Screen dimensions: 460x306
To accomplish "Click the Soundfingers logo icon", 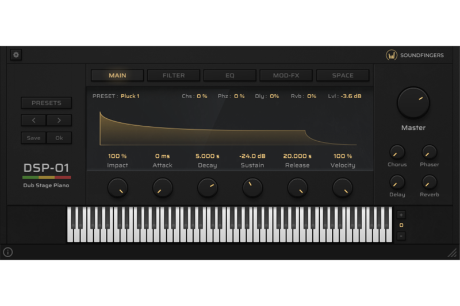I will point(392,56).
